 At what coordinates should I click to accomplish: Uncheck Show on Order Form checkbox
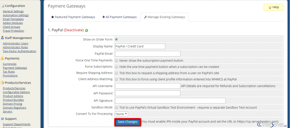pyautogui.click(x=116, y=39)
